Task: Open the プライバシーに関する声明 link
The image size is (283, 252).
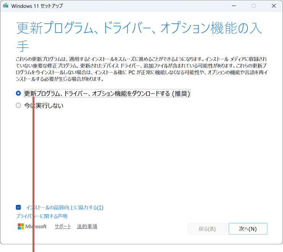Action: pyautogui.click(x=42, y=216)
